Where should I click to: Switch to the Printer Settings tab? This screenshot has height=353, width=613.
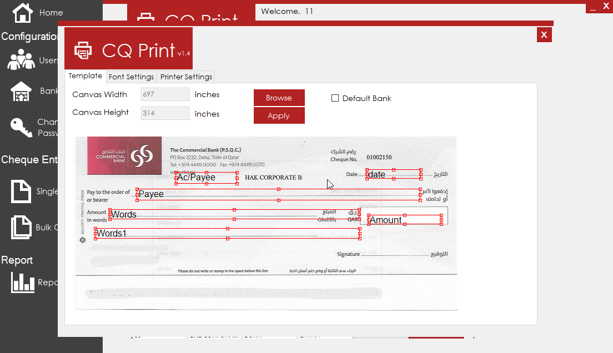tap(186, 77)
